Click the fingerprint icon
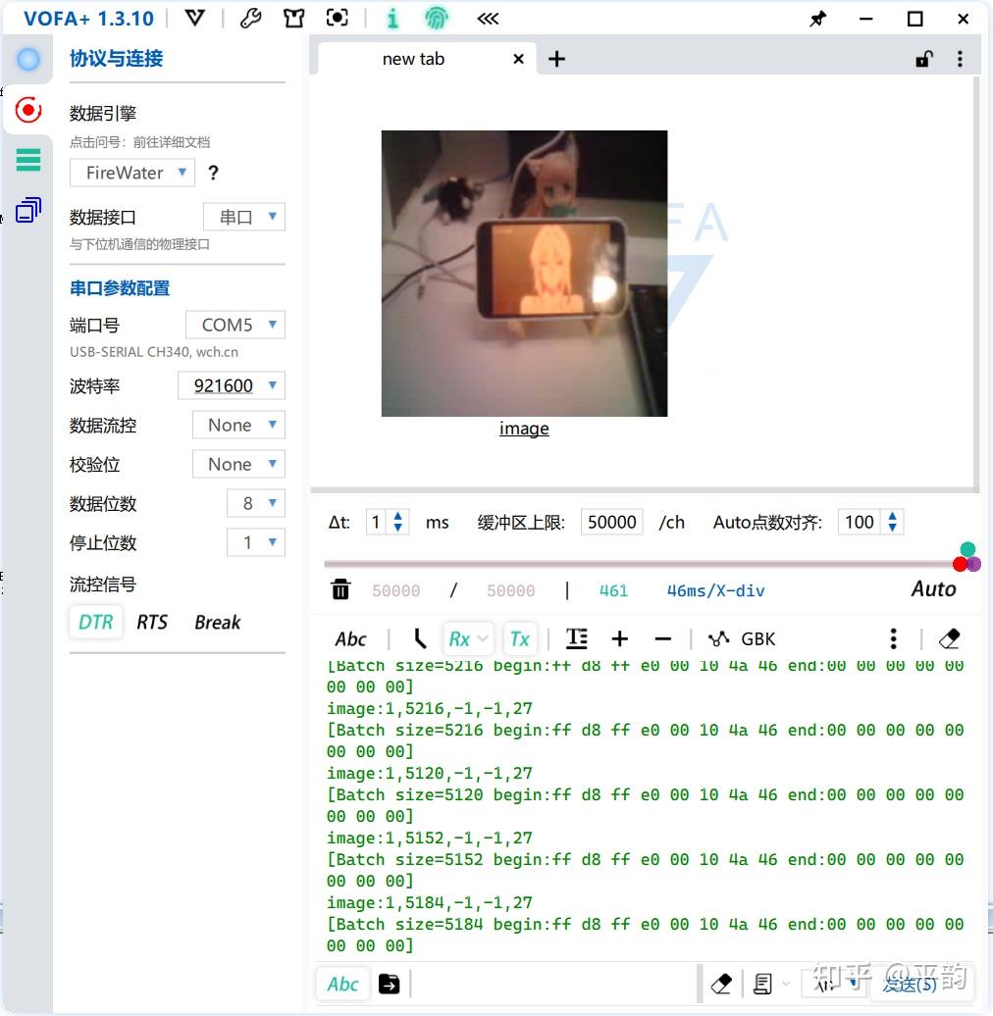Viewport: 993px width, 1016px height. 437,18
